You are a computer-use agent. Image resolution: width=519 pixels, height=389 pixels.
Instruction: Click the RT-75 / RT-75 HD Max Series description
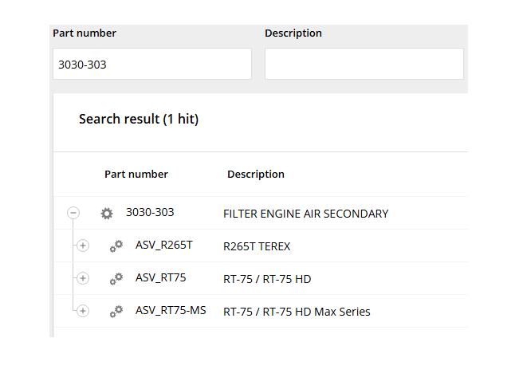[x=297, y=312]
